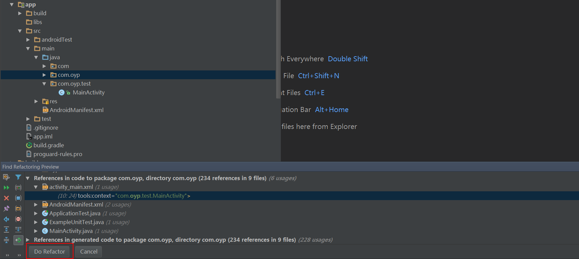Toggle Group by usage type icon
Screen dimensions: 579x259
click(x=18, y=188)
